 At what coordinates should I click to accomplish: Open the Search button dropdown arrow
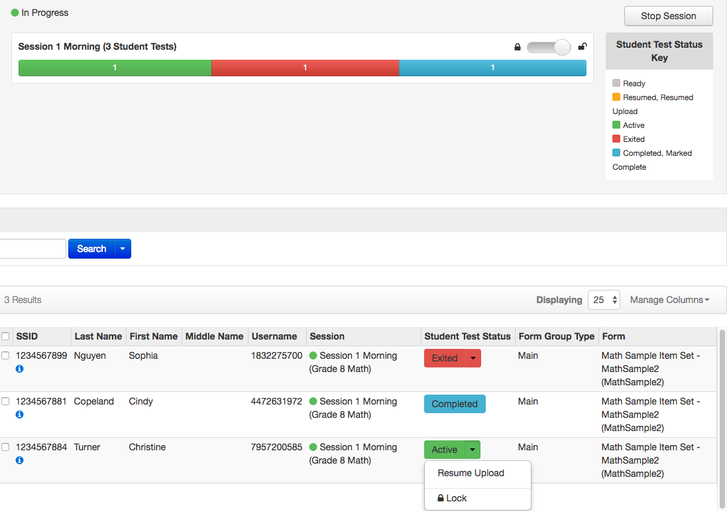(x=123, y=249)
